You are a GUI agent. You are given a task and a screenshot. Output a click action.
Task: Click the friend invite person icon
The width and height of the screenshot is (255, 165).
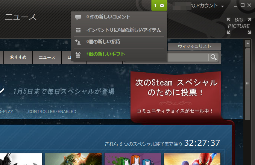[78, 42]
